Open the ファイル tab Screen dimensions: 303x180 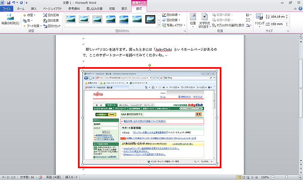(x=6, y=9)
